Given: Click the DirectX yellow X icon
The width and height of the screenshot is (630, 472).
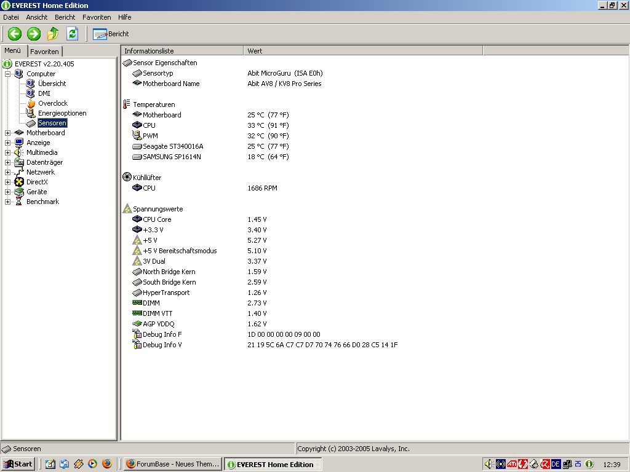Looking at the screenshot, I should pos(19,182).
